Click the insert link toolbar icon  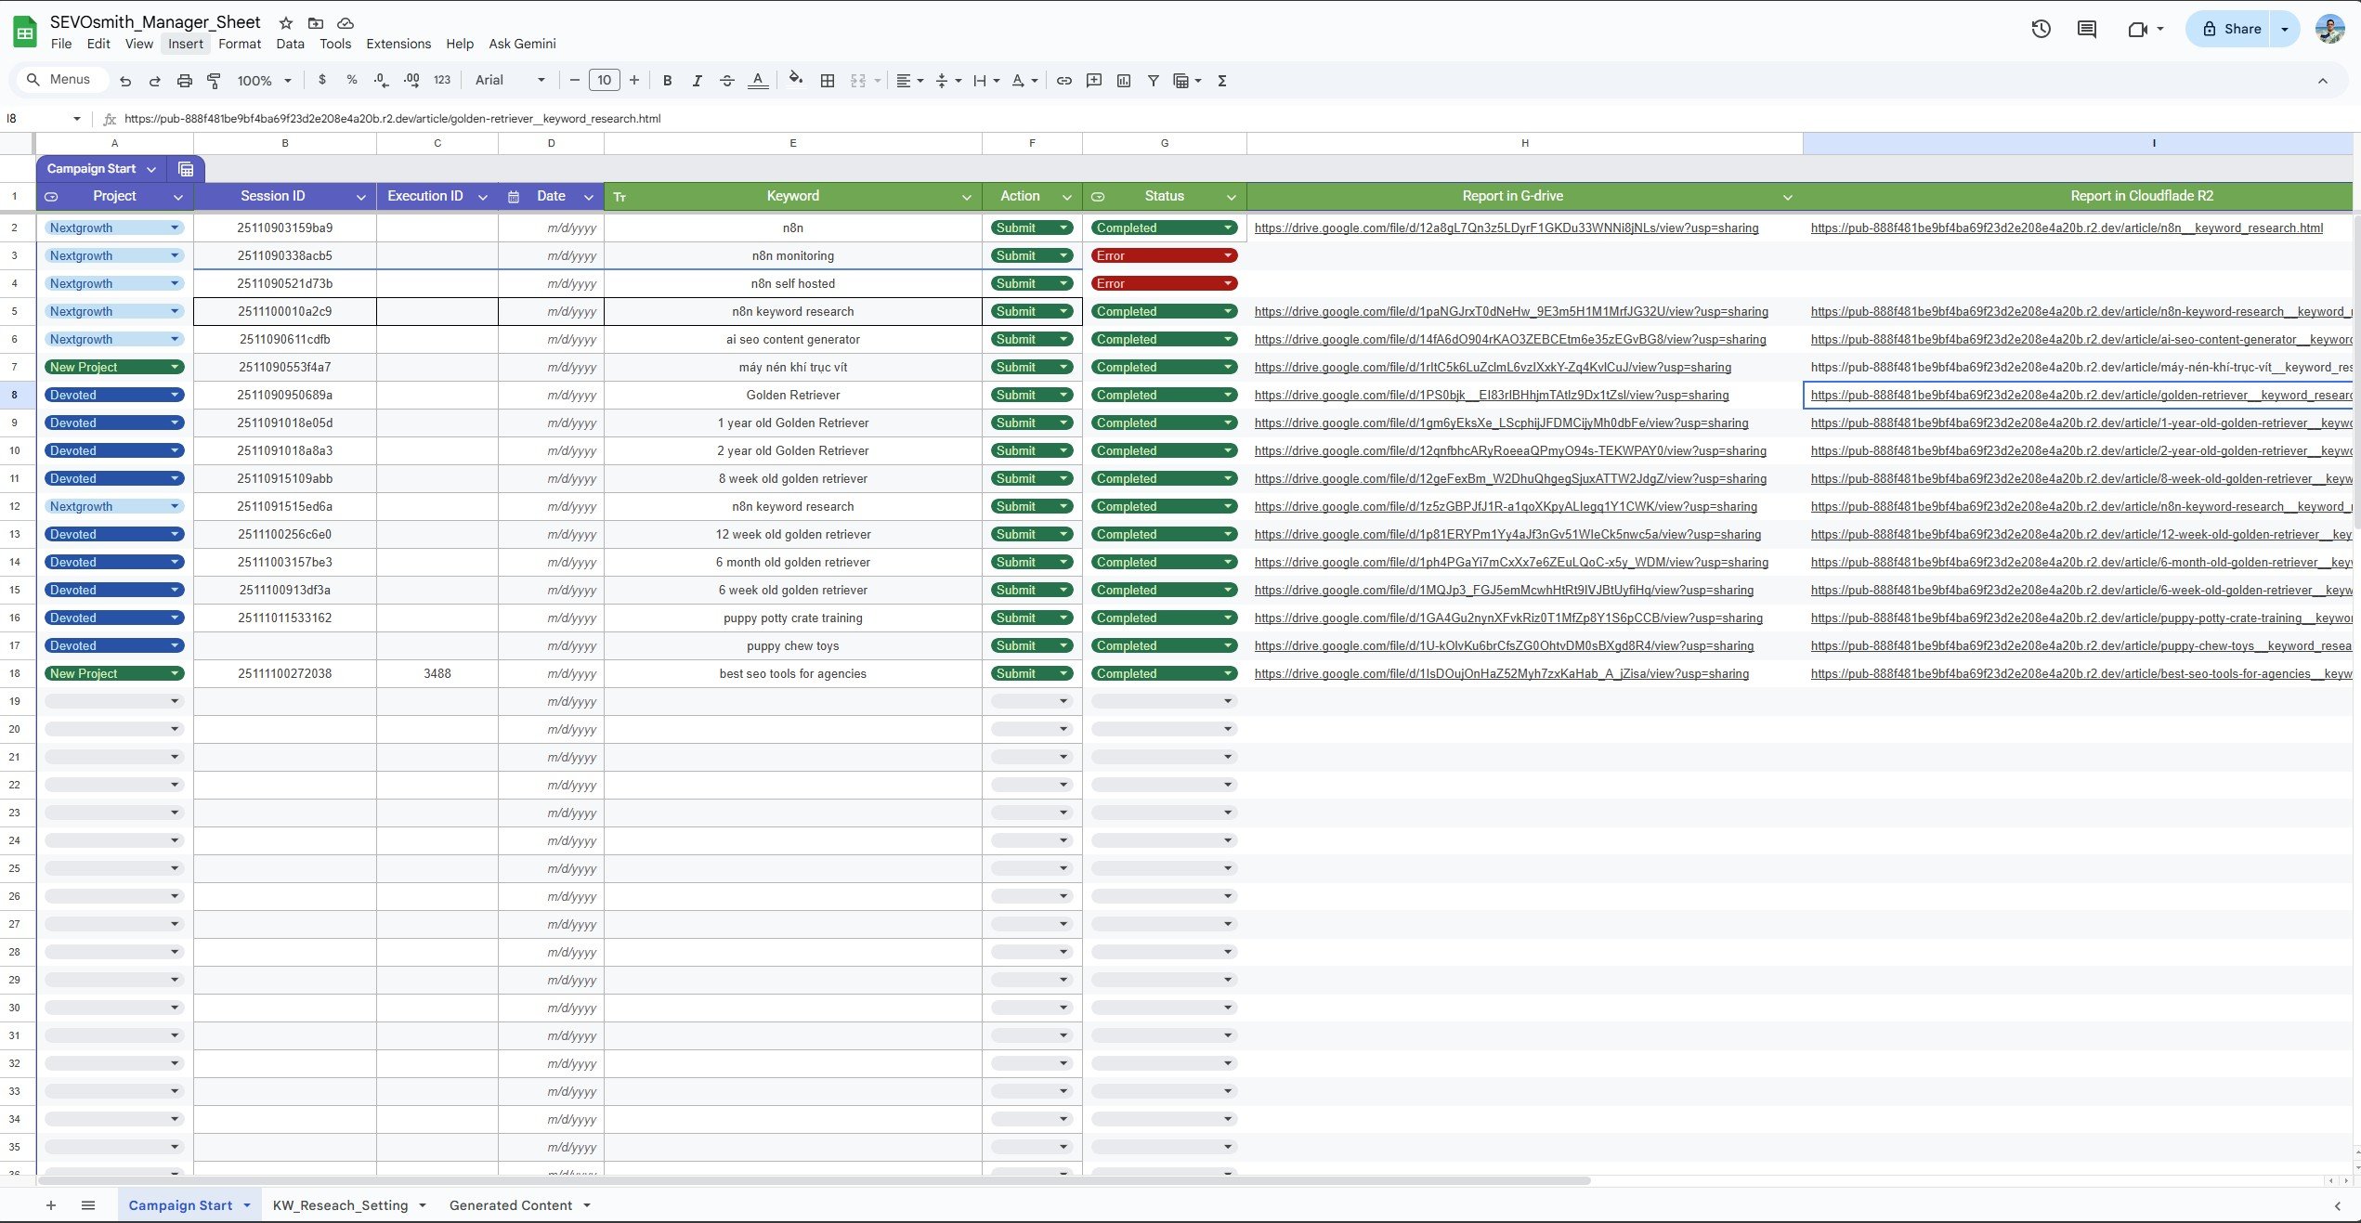tap(1064, 81)
